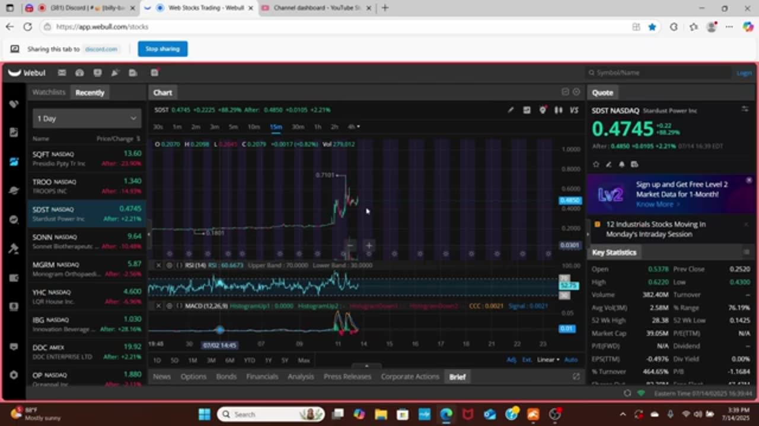Open the Financials tab
759x426 pixels.
[x=262, y=377]
